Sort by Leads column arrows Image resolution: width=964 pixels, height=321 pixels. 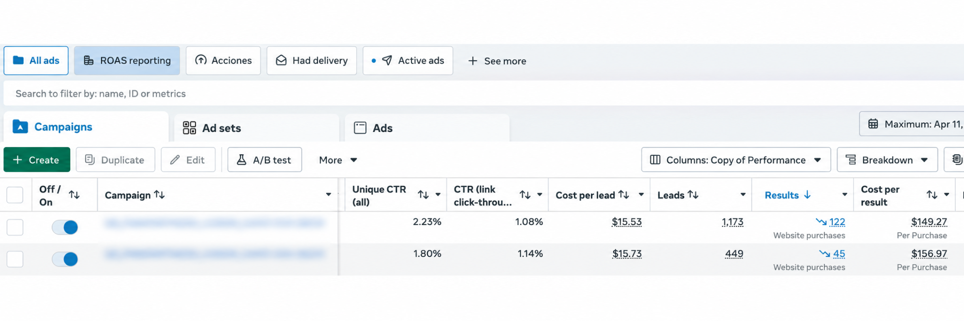(693, 195)
